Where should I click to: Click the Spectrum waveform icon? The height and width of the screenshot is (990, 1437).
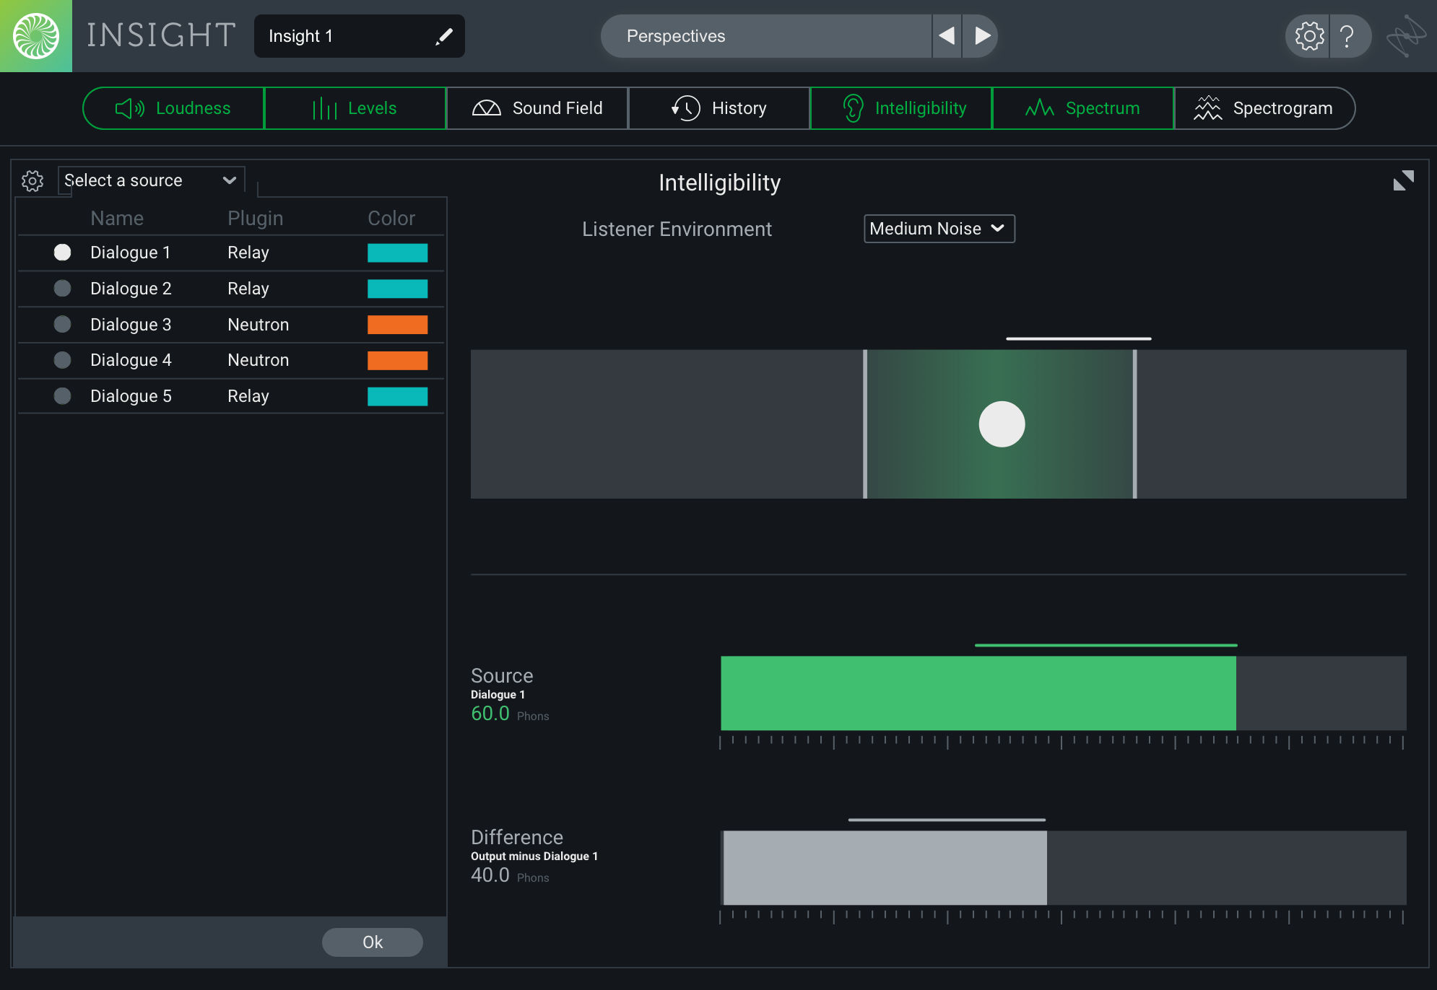[1040, 109]
